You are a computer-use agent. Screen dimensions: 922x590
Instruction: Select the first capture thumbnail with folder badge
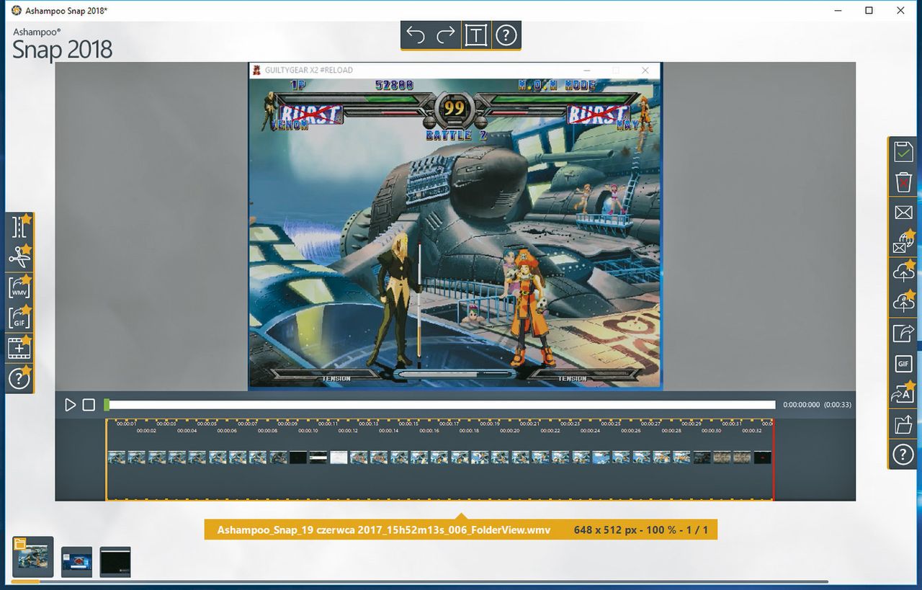(x=32, y=557)
